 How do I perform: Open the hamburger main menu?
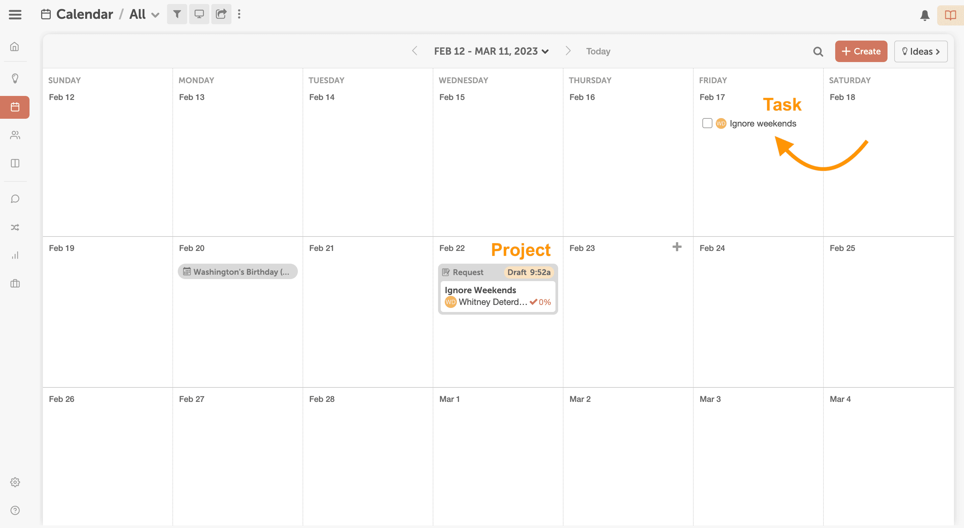pyautogui.click(x=15, y=15)
